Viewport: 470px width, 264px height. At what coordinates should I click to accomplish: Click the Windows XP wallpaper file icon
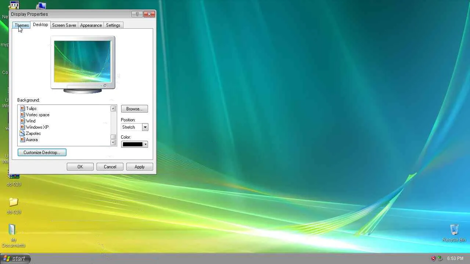(x=23, y=127)
